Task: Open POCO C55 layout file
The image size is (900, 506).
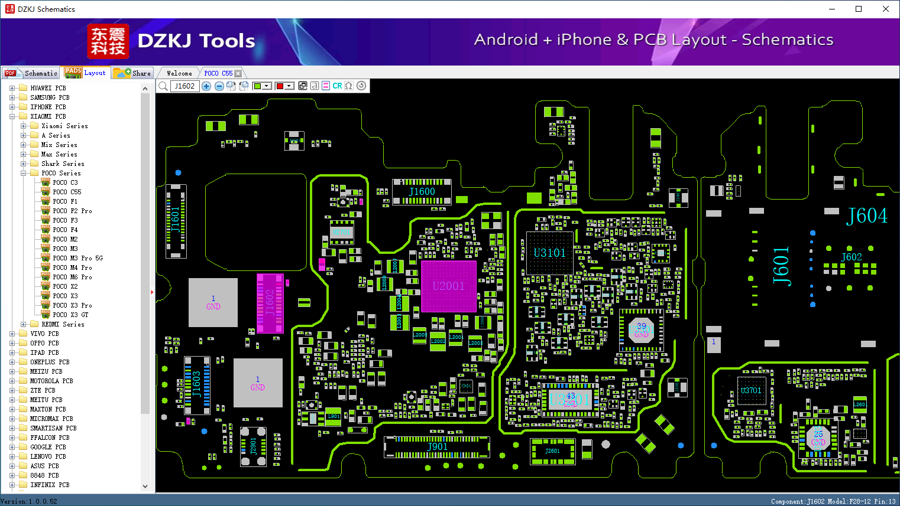Action: (61, 192)
